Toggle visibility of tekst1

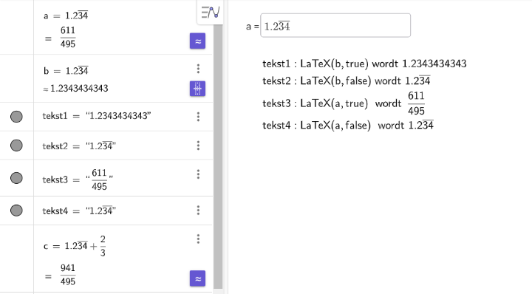pos(16,117)
